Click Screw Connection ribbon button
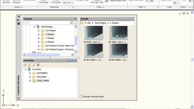 point(56,2)
